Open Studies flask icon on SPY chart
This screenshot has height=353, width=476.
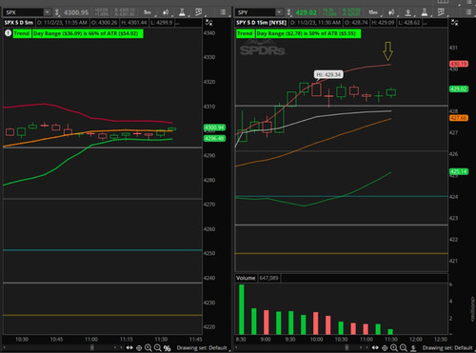pyautogui.click(x=425, y=12)
